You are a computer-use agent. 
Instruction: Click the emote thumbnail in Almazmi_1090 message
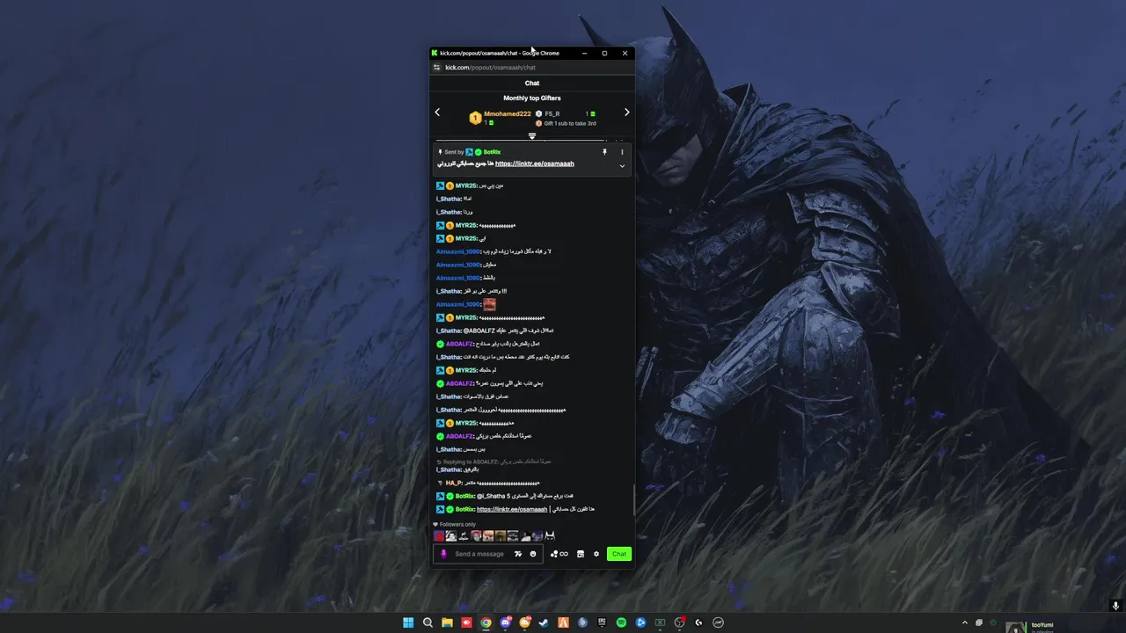(x=489, y=304)
